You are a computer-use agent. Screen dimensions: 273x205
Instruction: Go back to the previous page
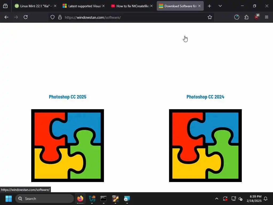pyautogui.click(x=6, y=17)
